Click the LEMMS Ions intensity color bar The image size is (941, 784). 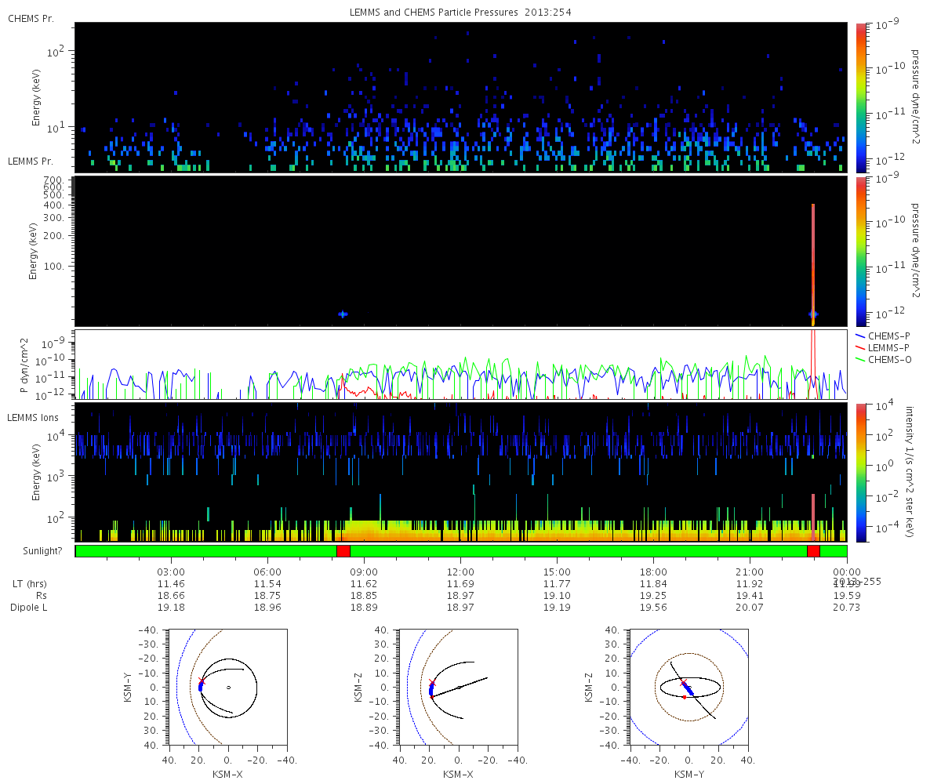coord(861,472)
